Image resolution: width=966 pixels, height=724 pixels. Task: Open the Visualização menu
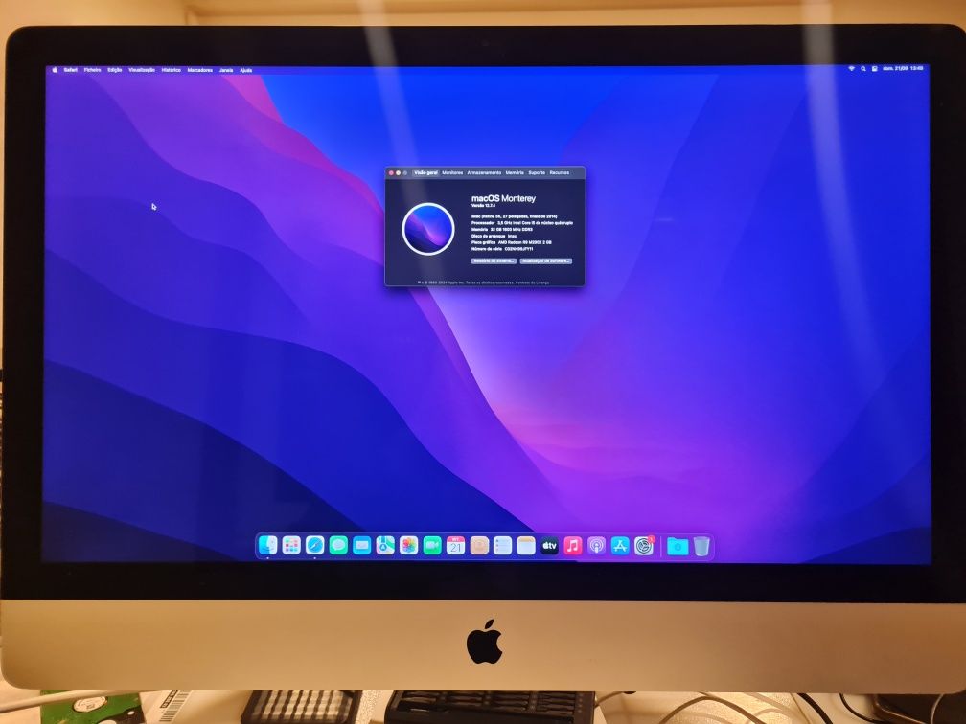coord(142,70)
